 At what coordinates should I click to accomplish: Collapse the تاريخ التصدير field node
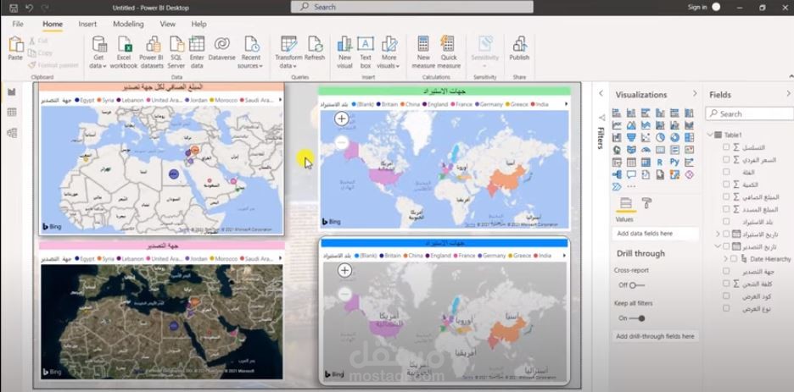718,246
